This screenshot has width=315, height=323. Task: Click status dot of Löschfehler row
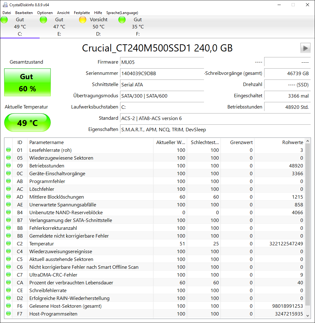pyautogui.click(x=8, y=189)
